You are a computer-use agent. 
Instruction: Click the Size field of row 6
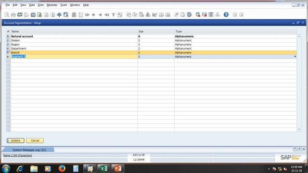(x=156, y=57)
